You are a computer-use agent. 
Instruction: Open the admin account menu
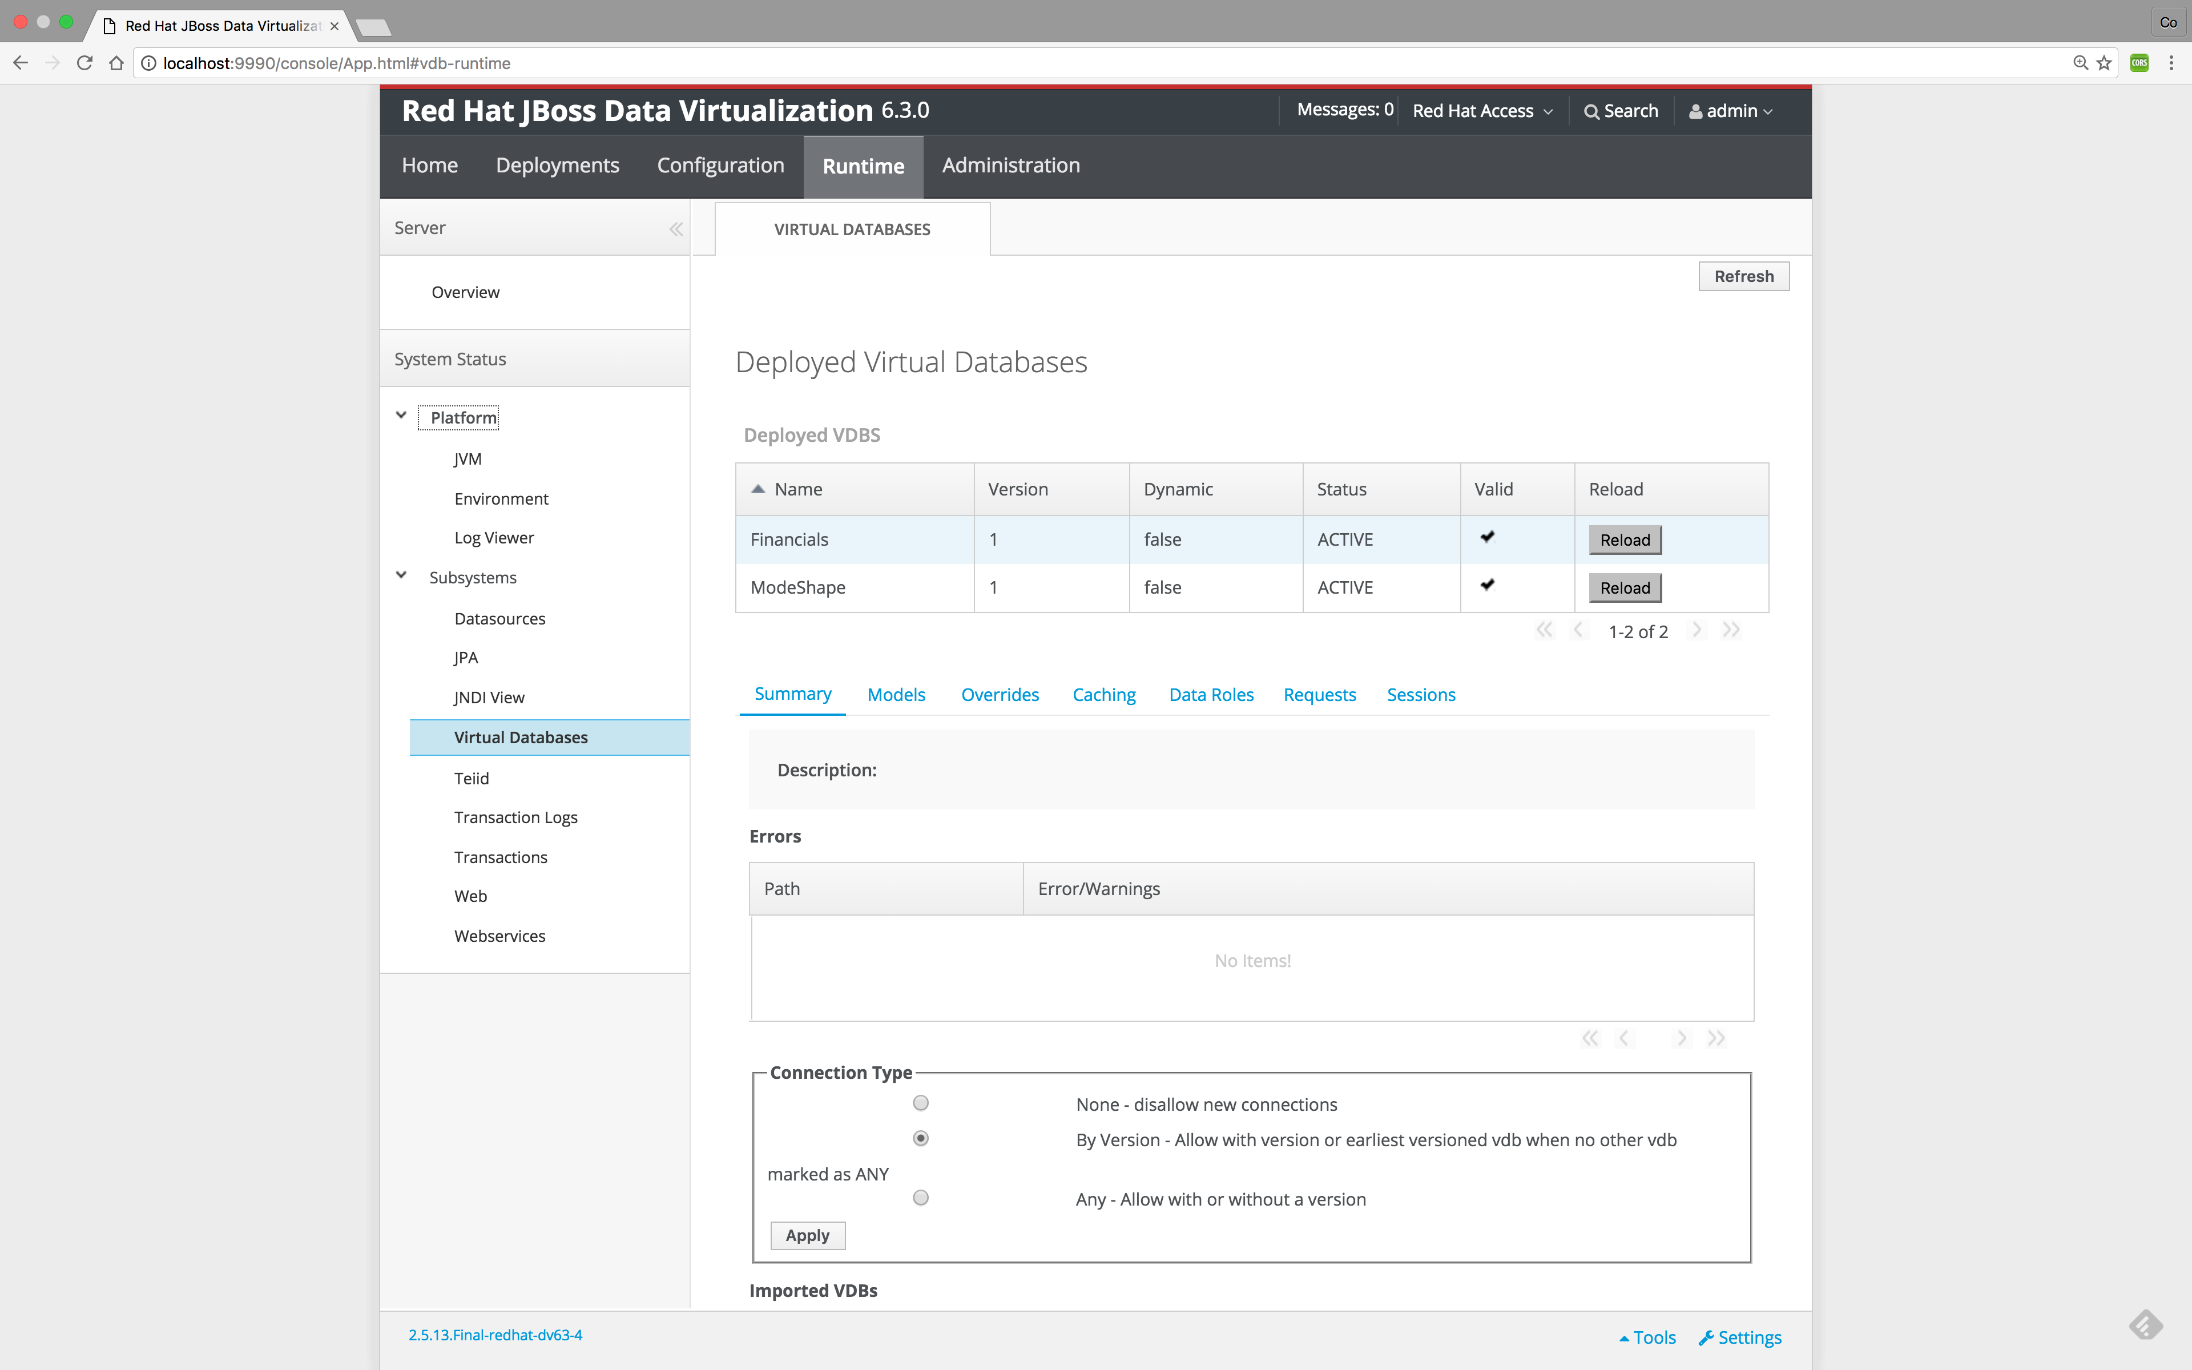(1730, 110)
